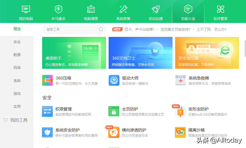This screenshot has height=148, width=246.
Task: Click the 系统安全防护 title text
Action: 68,130
